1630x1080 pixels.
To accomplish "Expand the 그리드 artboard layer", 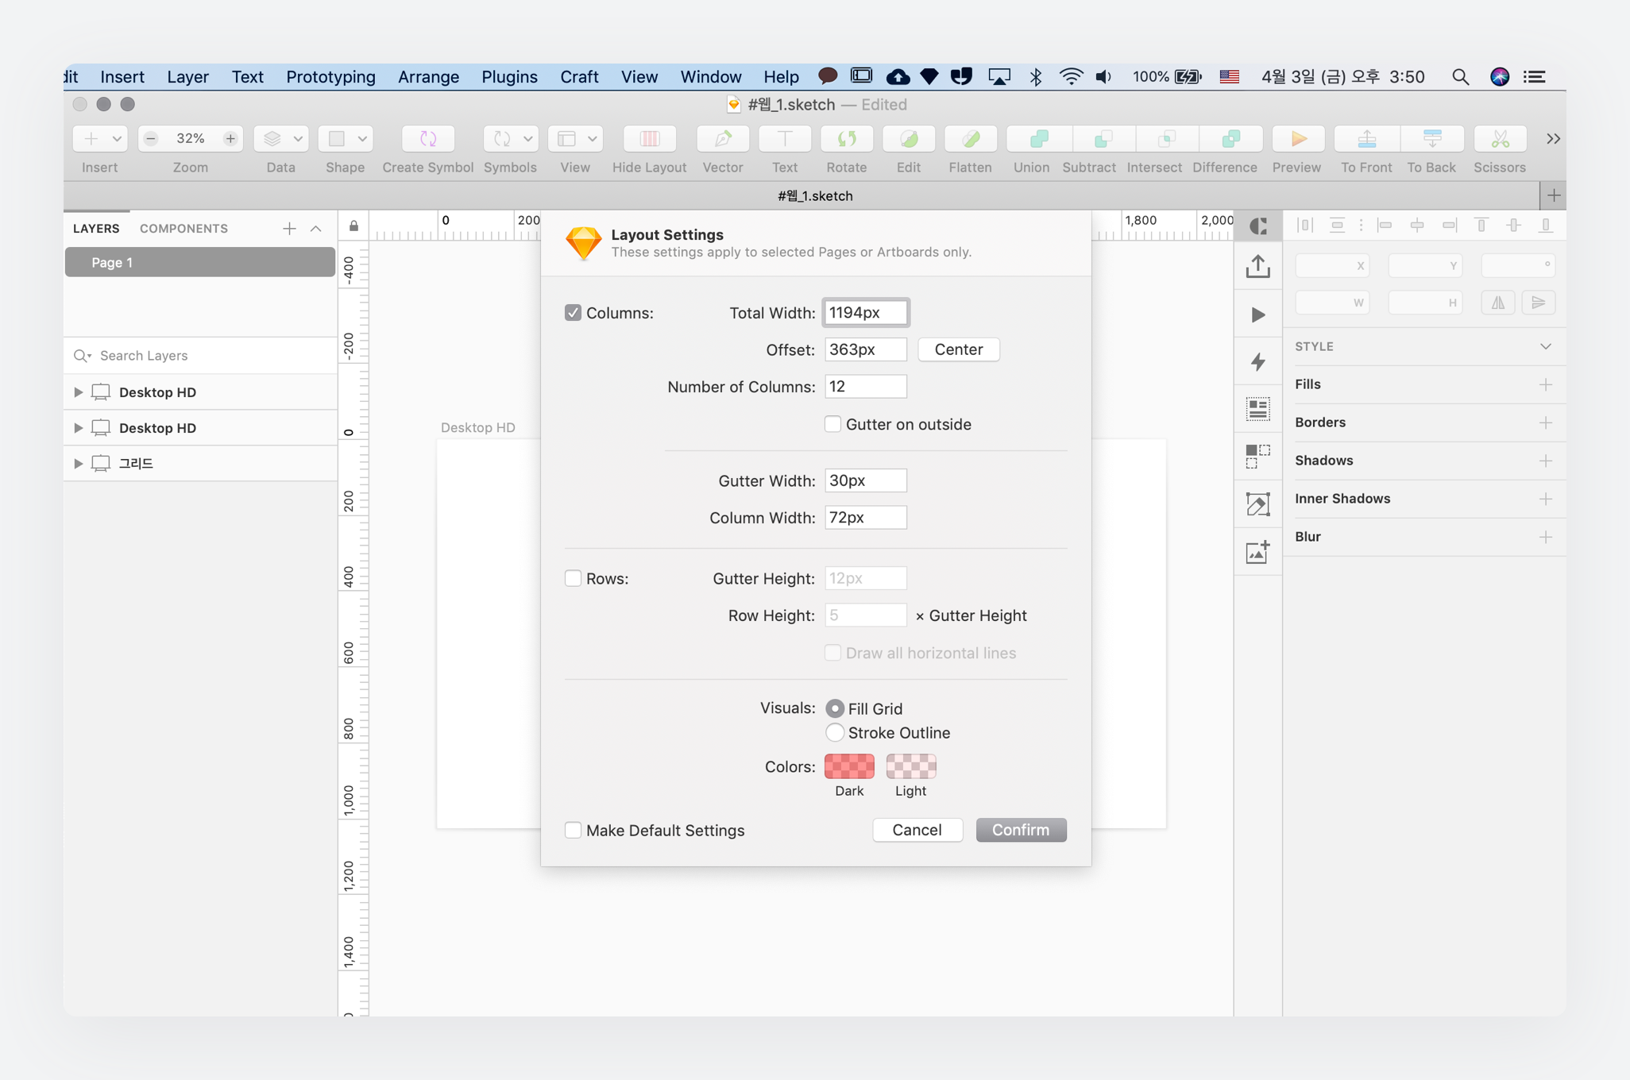I will coord(78,463).
